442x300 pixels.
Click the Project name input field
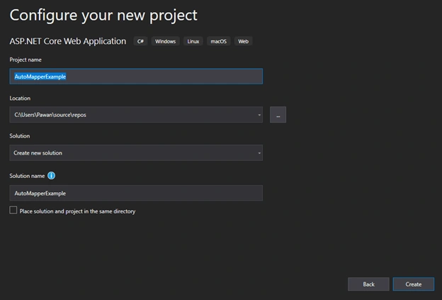(x=136, y=76)
